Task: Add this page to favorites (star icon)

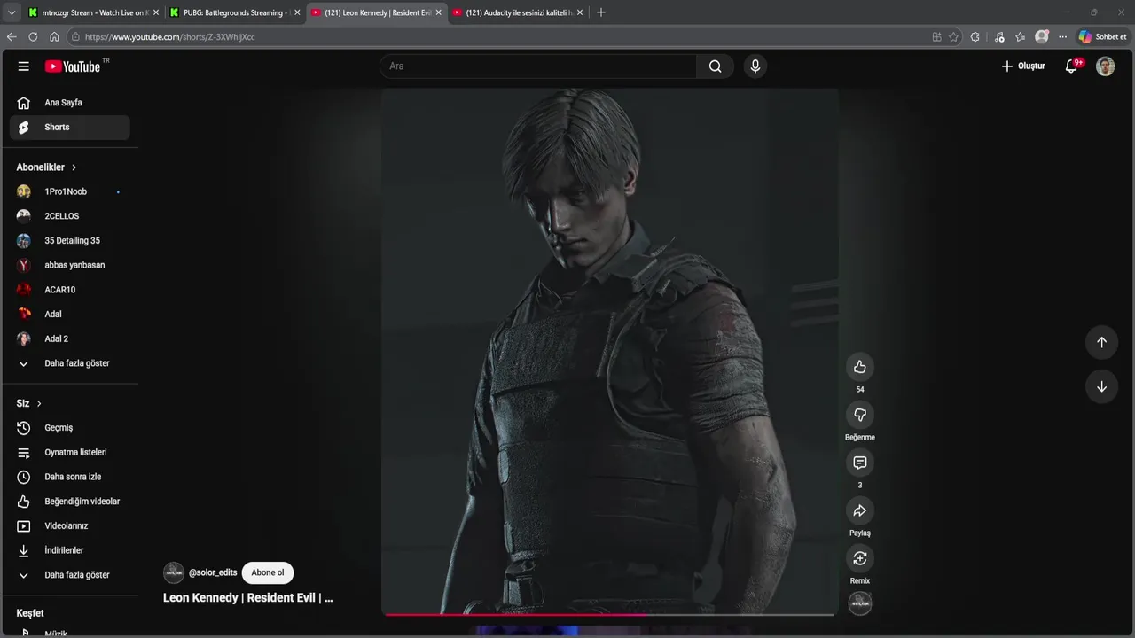Action: (x=953, y=37)
